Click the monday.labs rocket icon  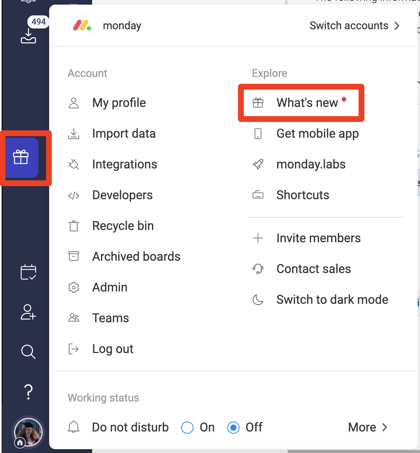258,164
